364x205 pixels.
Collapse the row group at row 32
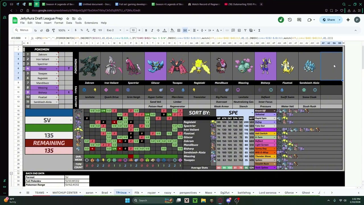pyautogui.click(x=11, y=173)
